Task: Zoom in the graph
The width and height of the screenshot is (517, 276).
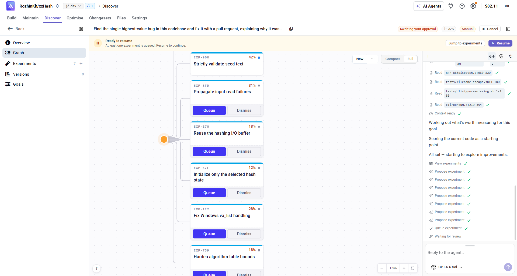Action: (404, 268)
